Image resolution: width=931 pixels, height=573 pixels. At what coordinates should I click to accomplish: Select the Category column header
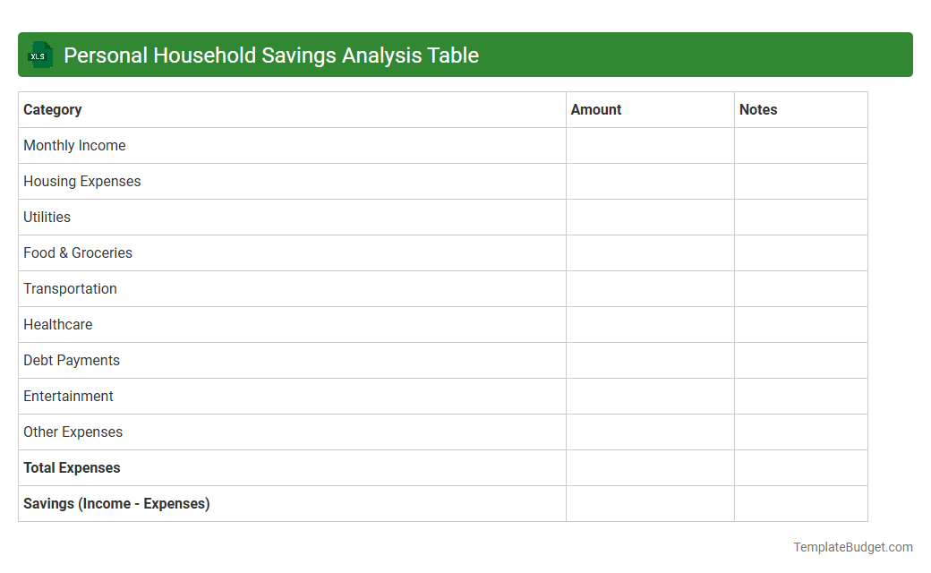pyautogui.click(x=53, y=109)
